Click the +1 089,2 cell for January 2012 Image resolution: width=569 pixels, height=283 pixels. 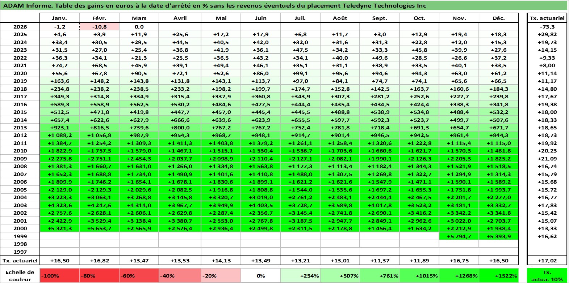59,135
